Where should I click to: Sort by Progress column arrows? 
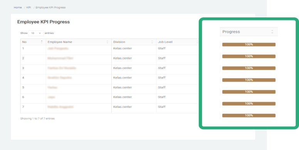[272, 32]
